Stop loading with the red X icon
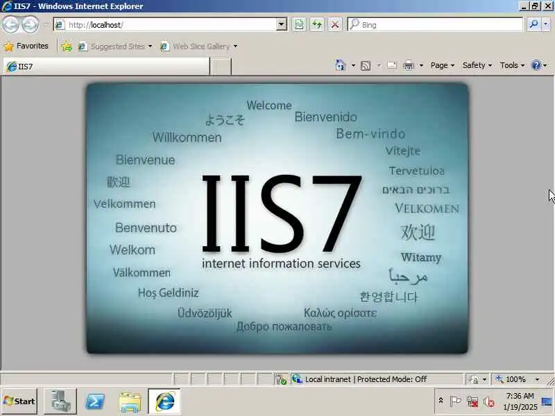The height and width of the screenshot is (416, 555). click(334, 25)
